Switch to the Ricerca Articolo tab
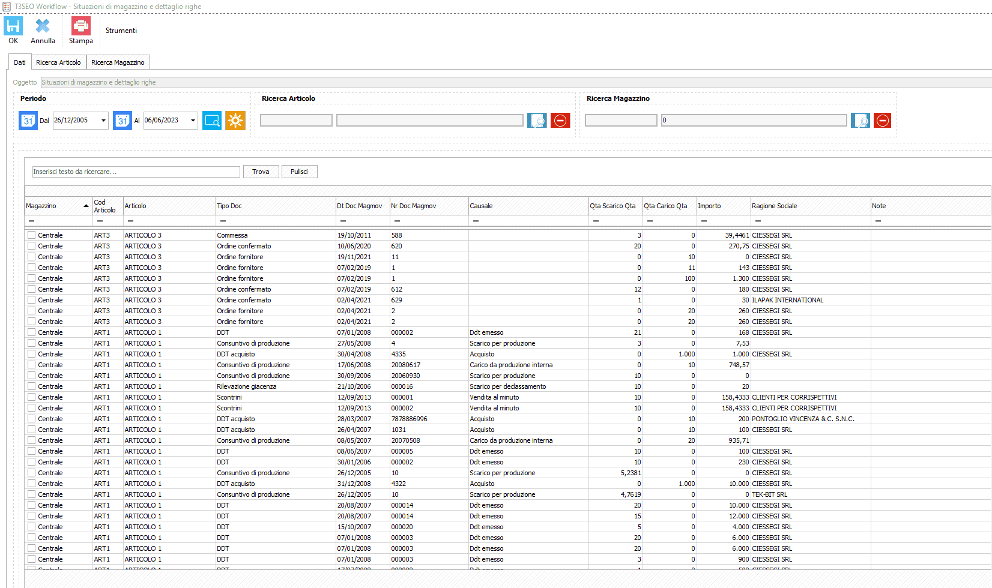The height and width of the screenshot is (588, 992). [58, 62]
